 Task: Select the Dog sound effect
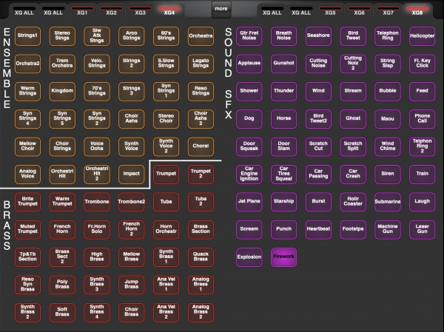click(249, 119)
